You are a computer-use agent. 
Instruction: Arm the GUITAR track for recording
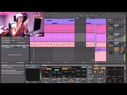pyautogui.click(x=123, y=25)
